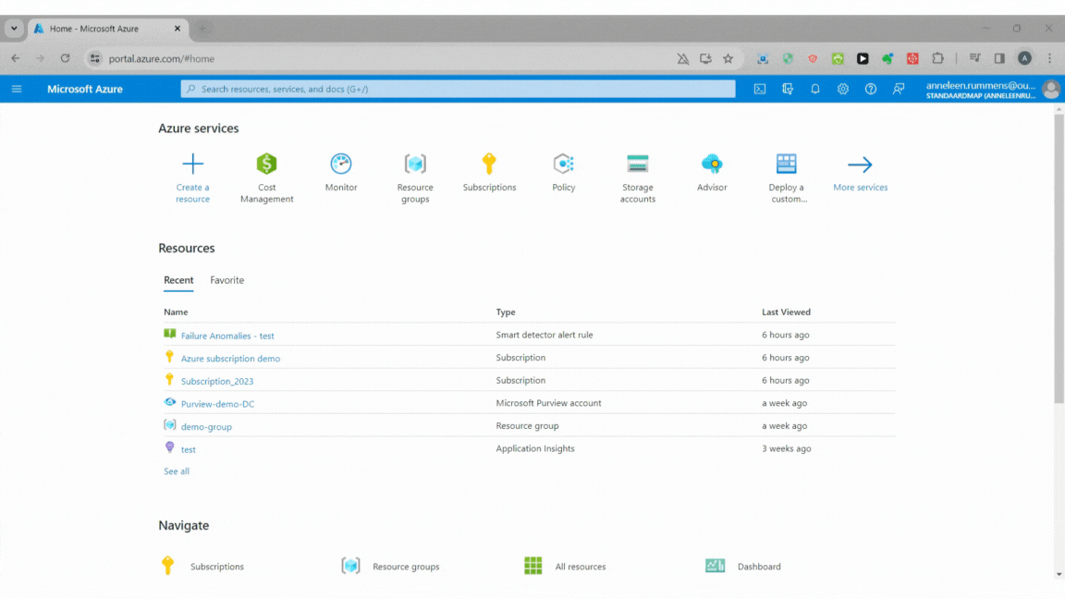1065x599 pixels.
Task: Open the Advisor service icon
Action: (x=712, y=164)
